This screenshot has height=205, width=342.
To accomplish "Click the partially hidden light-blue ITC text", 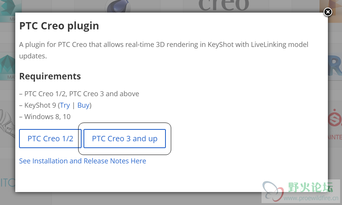I will click(8, 183).
